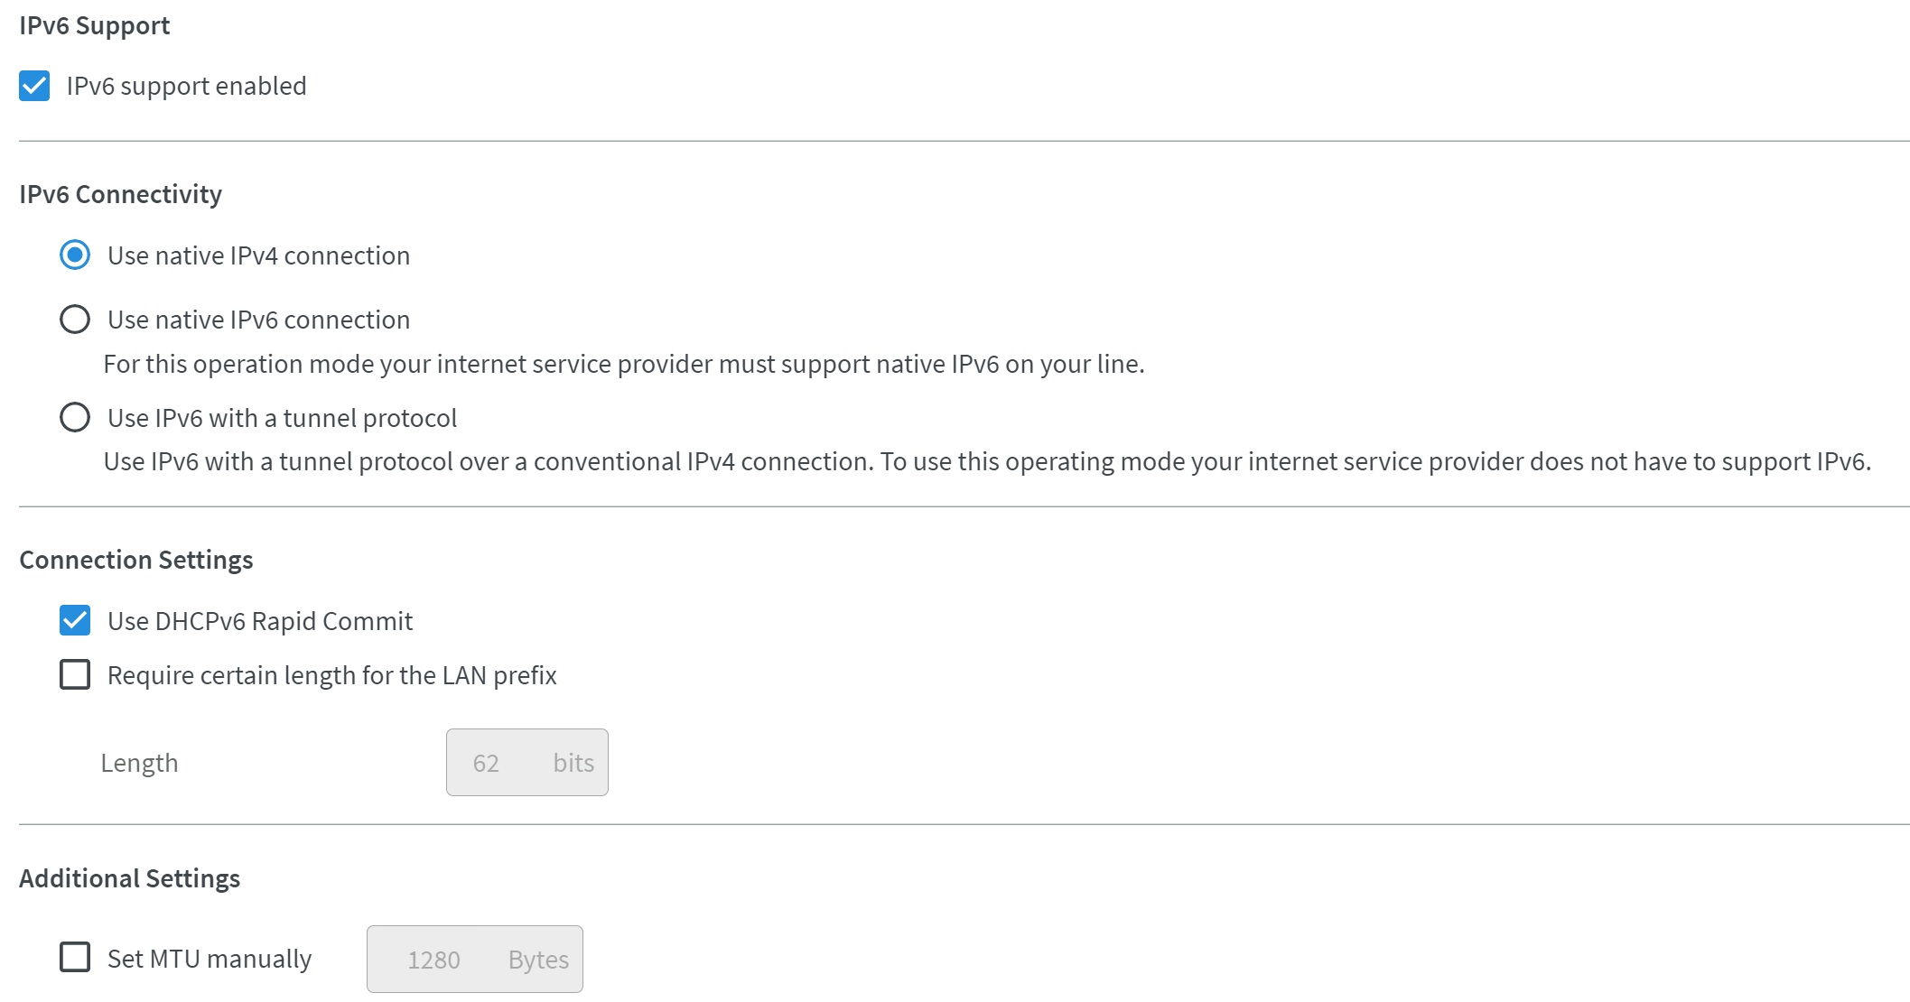Click the Use native IPv6 connection label
1910x1002 pixels.
259,320
